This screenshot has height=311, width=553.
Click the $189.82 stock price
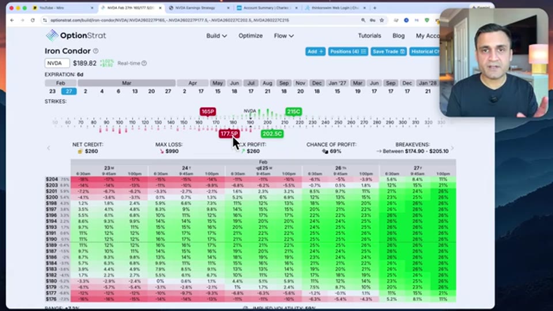click(x=85, y=63)
